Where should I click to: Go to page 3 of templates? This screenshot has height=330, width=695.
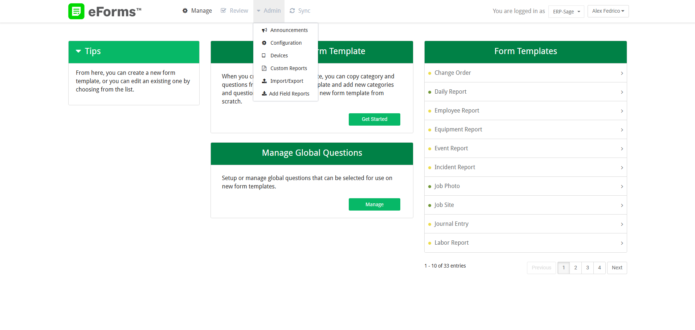pos(588,268)
